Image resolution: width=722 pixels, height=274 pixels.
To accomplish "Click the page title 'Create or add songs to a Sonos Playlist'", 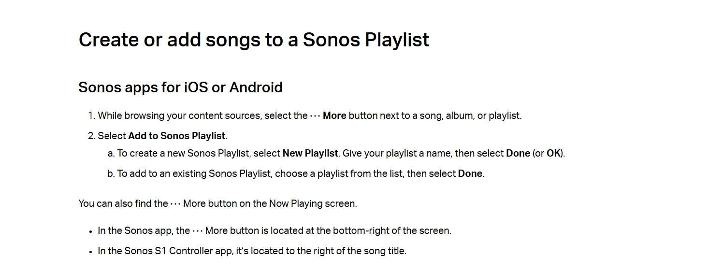I will (x=254, y=40).
